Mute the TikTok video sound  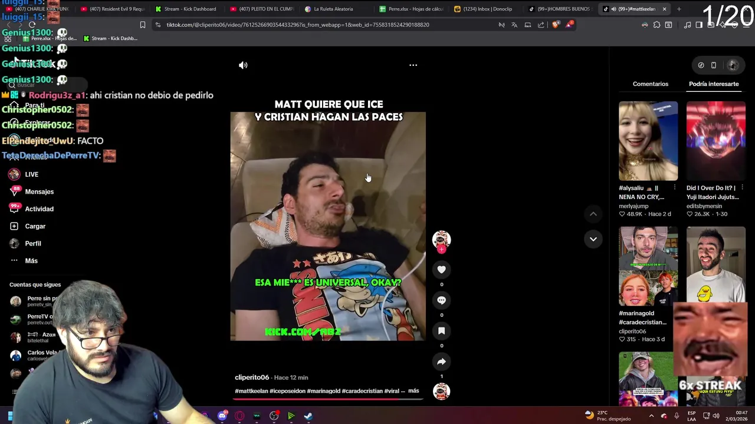pyautogui.click(x=243, y=65)
